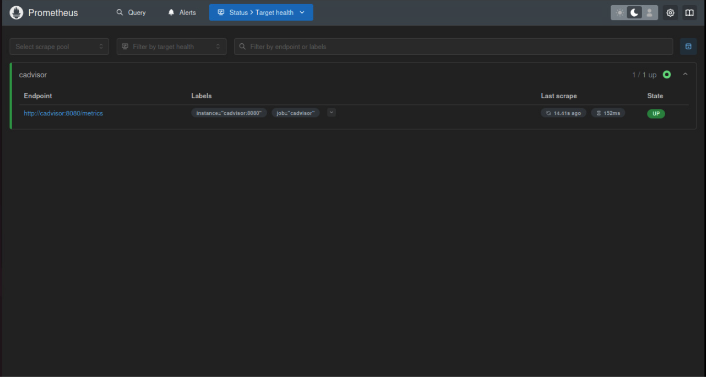Click the Prometheus title text
Image resolution: width=706 pixels, height=377 pixels.
(x=53, y=13)
